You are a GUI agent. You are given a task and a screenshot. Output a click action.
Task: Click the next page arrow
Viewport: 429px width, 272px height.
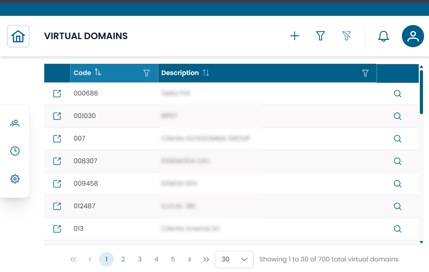coord(189,259)
